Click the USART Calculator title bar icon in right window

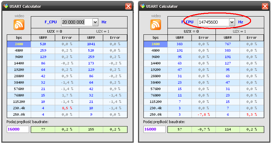coord(142,6)
